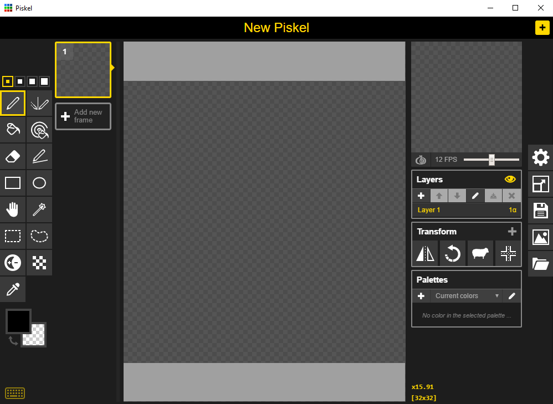Open primary black color swatch

coord(18,321)
